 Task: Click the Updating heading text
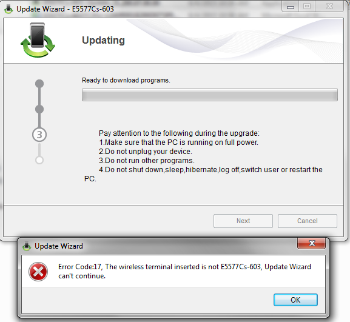coord(103,41)
